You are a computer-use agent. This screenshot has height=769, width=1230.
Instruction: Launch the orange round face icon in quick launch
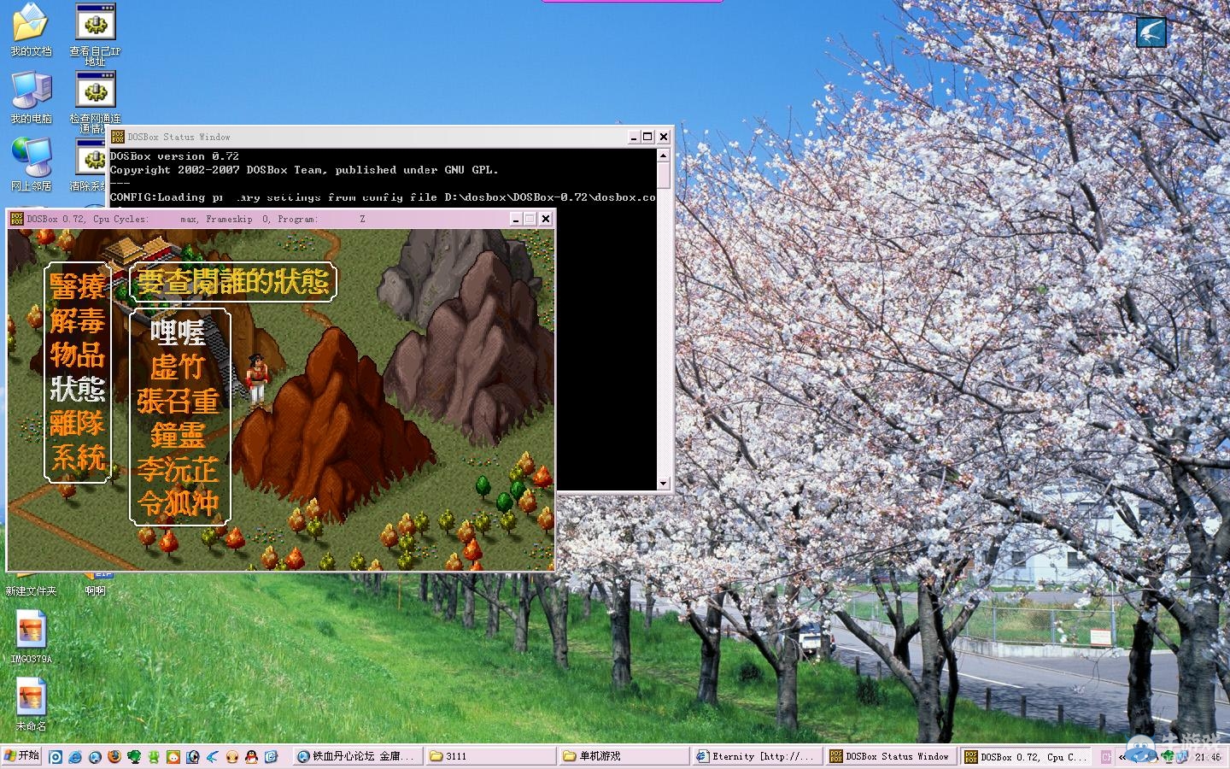coord(231,757)
